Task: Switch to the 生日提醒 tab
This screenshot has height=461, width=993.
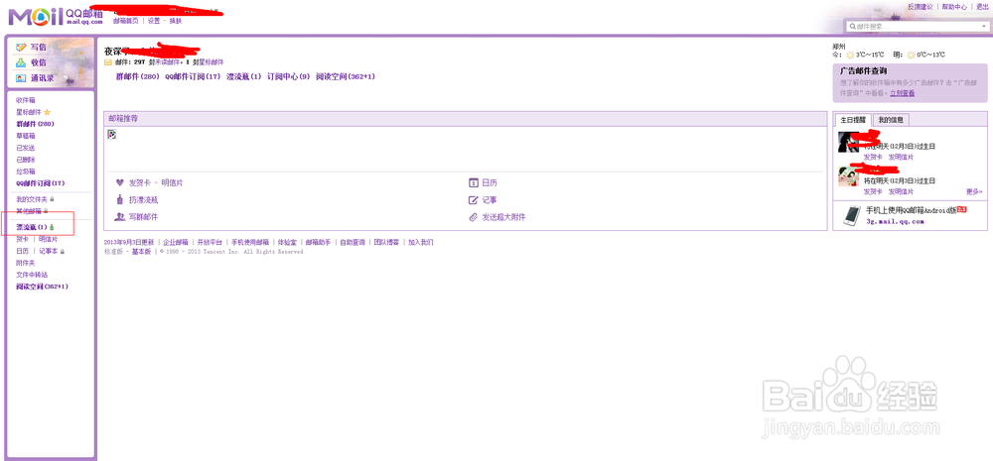Action: pos(853,120)
